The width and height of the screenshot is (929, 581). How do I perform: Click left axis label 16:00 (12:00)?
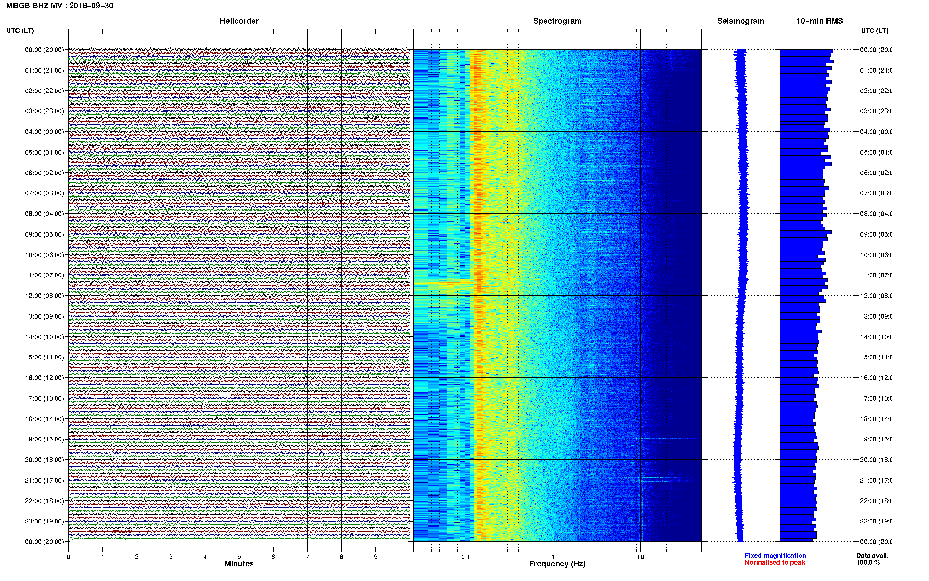[44, 378]
